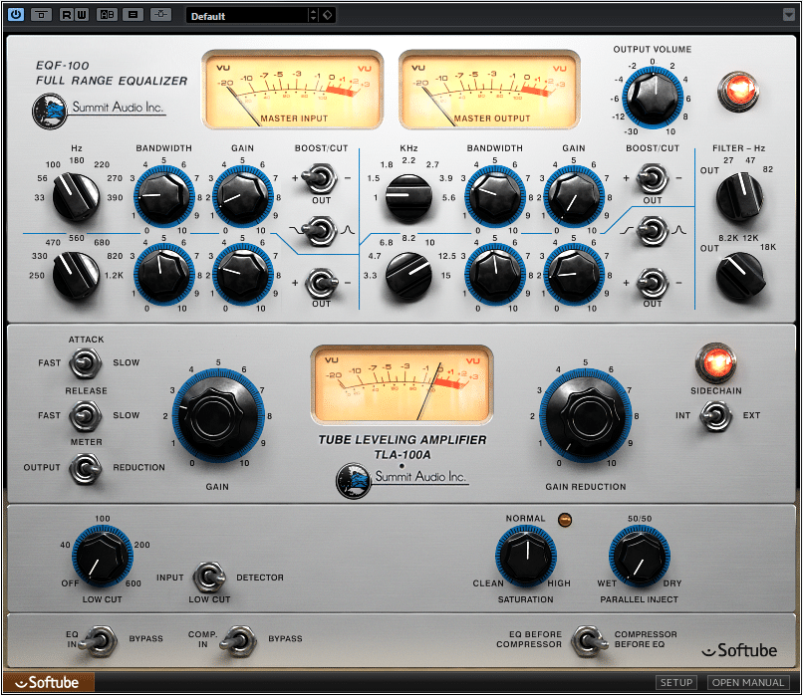Click the Gain knob of the 1–5.6 KHz band

pyautogui.click(x=574, y=196)
